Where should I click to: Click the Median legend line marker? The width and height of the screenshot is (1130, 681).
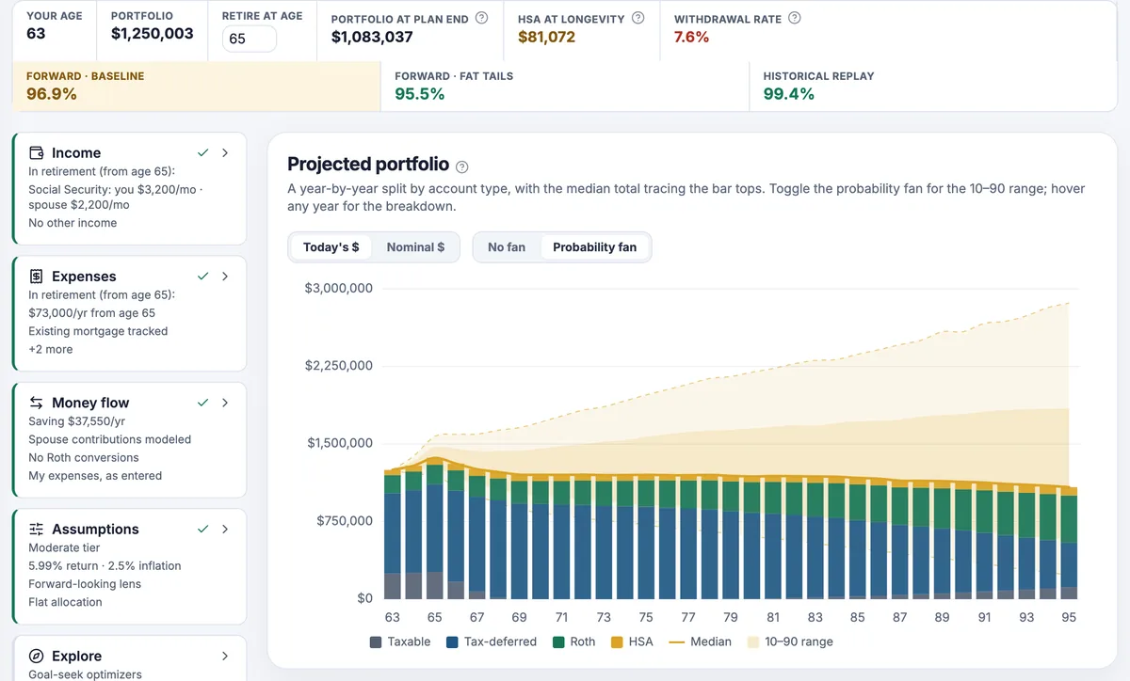676,641
